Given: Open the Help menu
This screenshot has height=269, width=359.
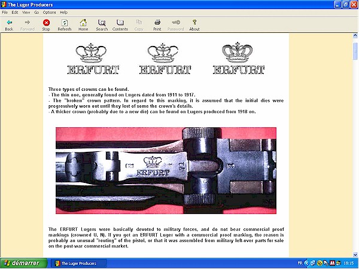Looking at the screenshot, I should click(x=63, y=13).
